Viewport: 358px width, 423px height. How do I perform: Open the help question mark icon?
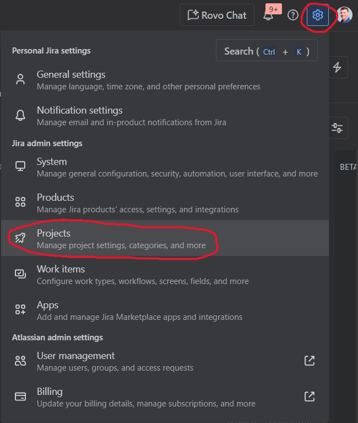click(x=293, y=15)
